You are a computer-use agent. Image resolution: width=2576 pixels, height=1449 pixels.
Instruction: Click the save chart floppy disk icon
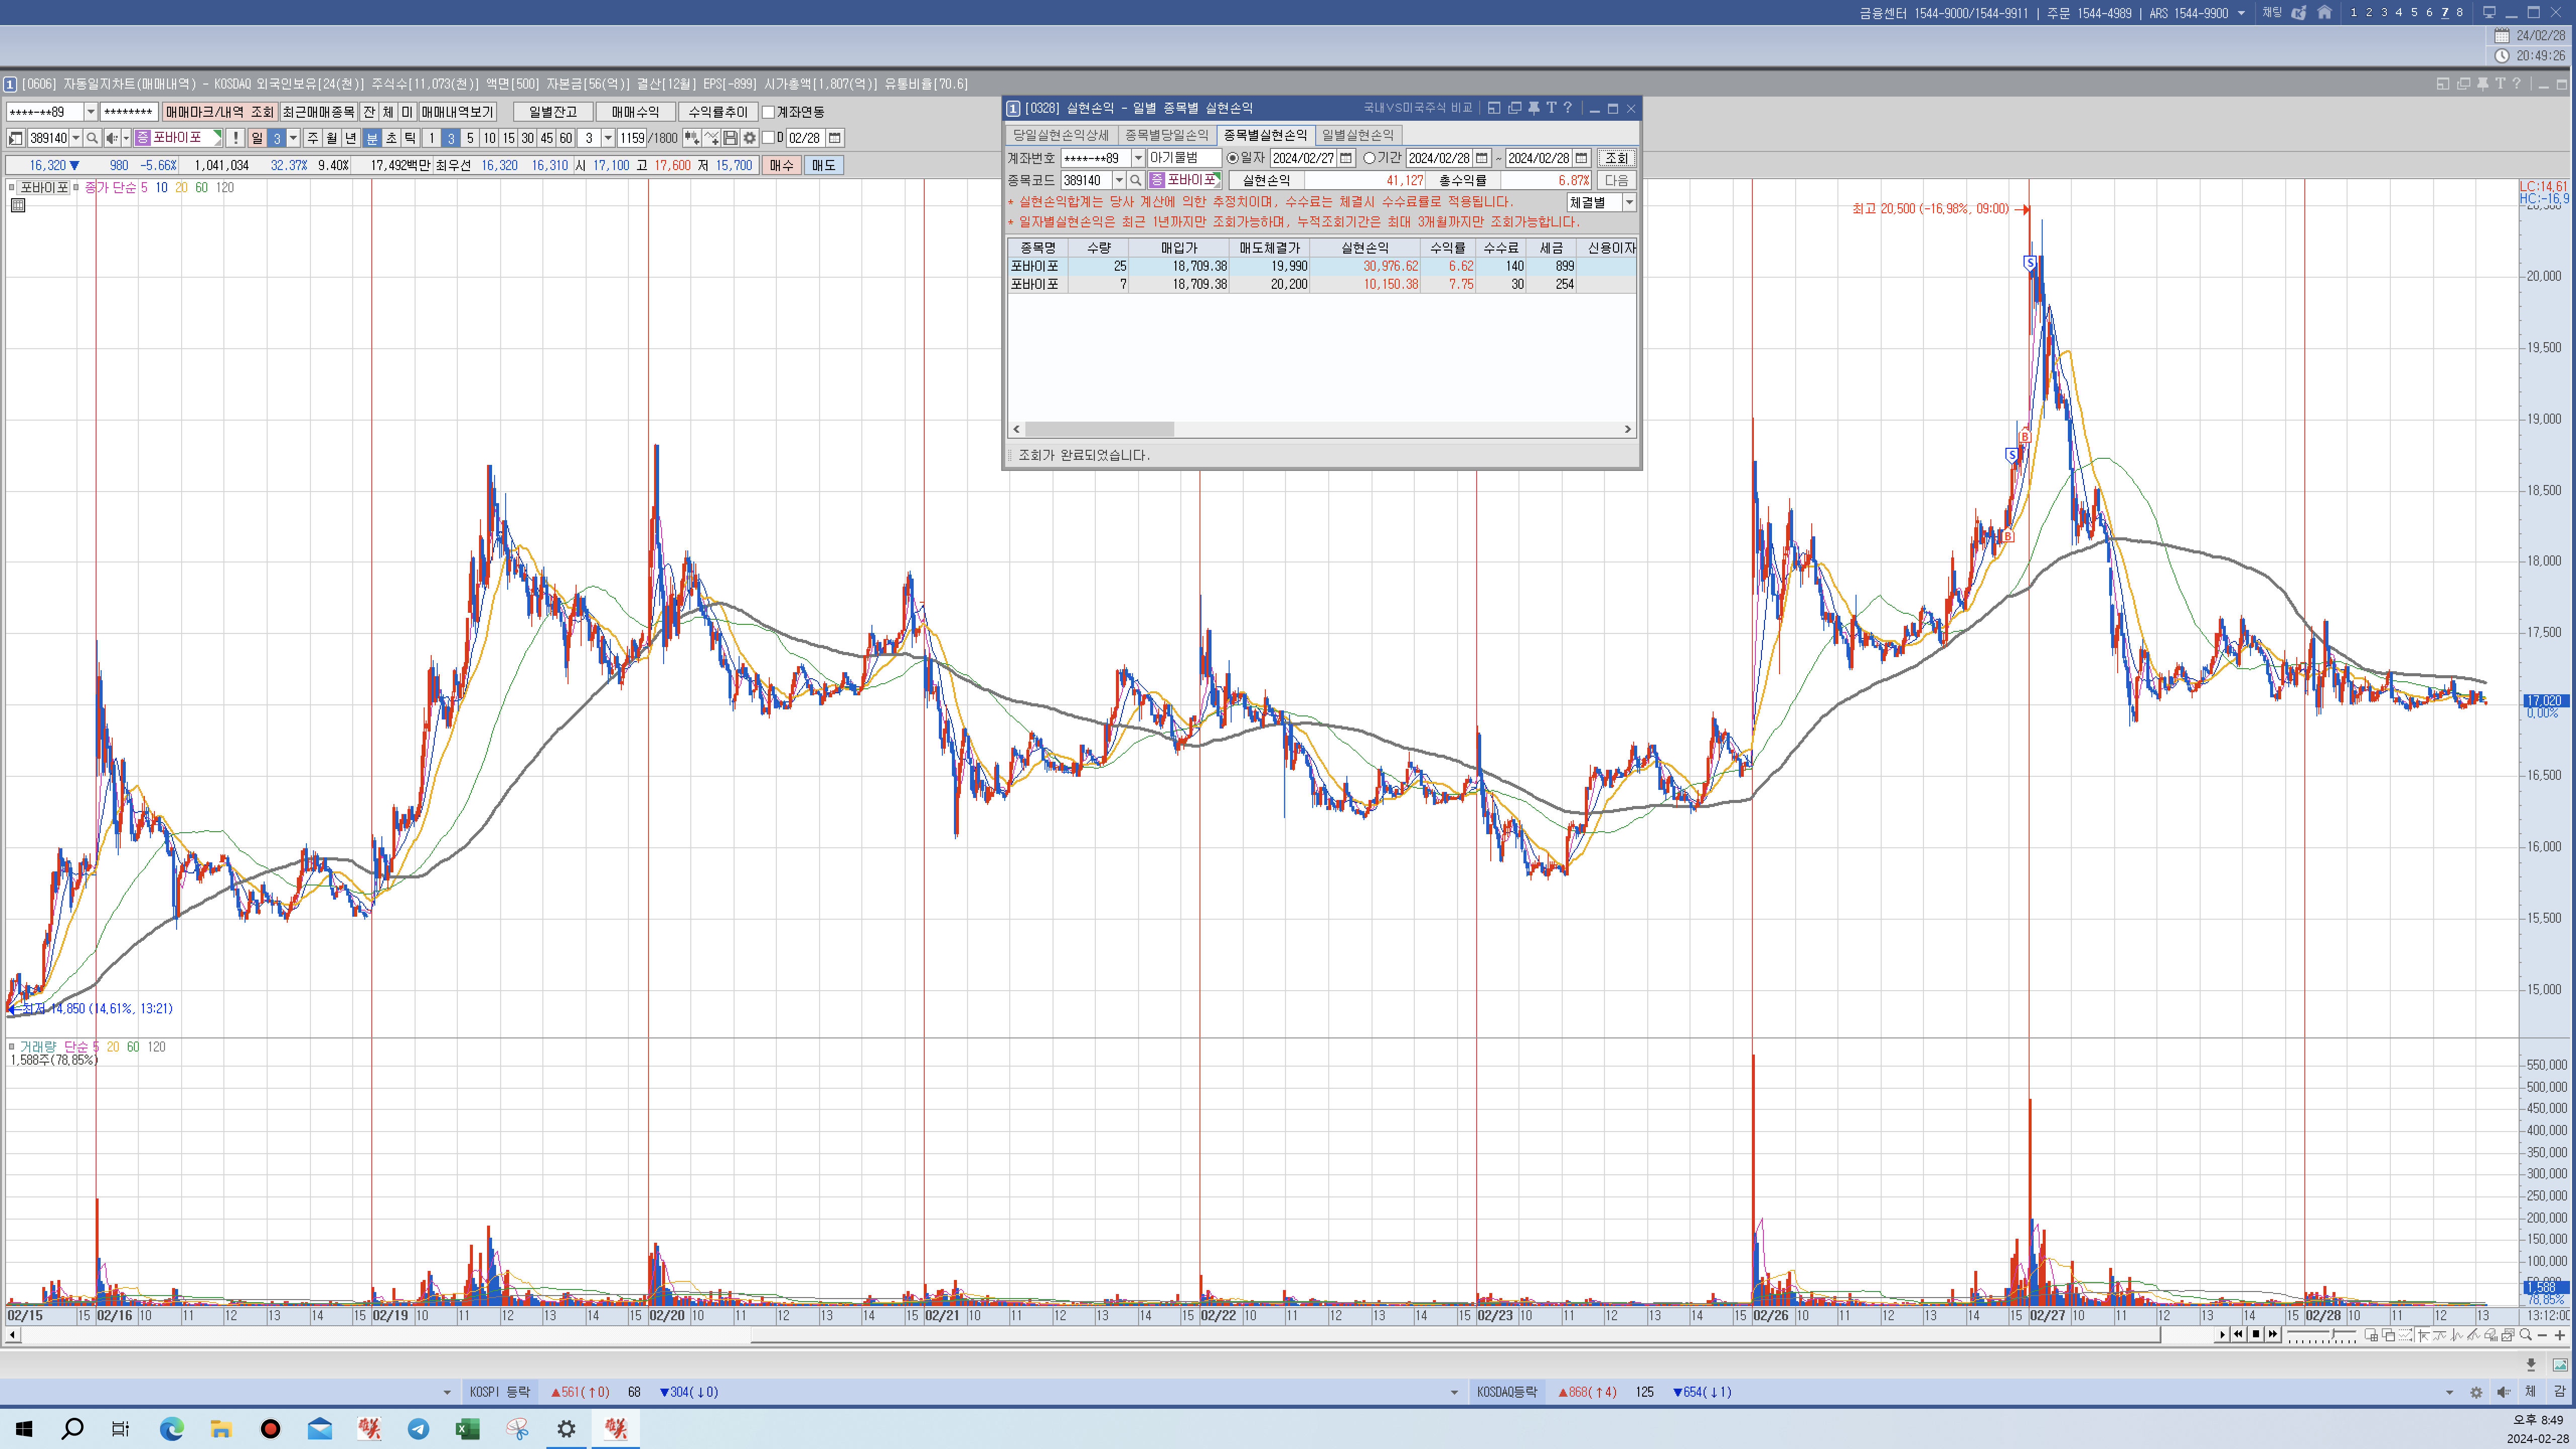click(x=730, y=138)
